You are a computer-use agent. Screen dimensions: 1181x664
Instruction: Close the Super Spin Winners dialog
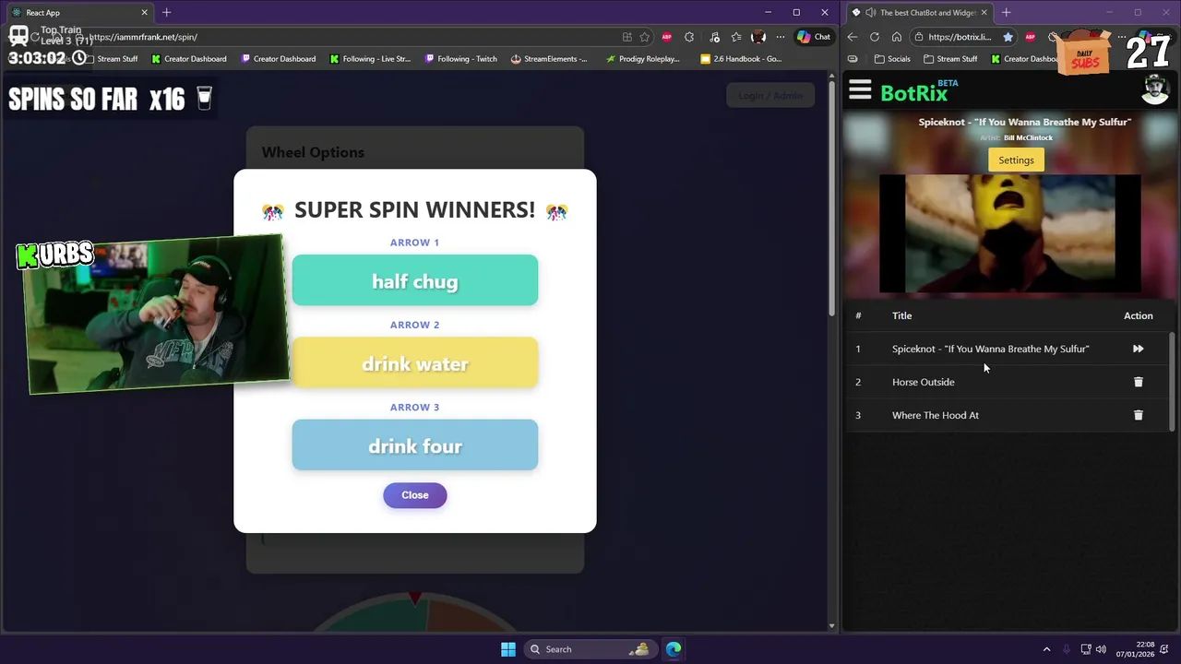pos(414,495)
